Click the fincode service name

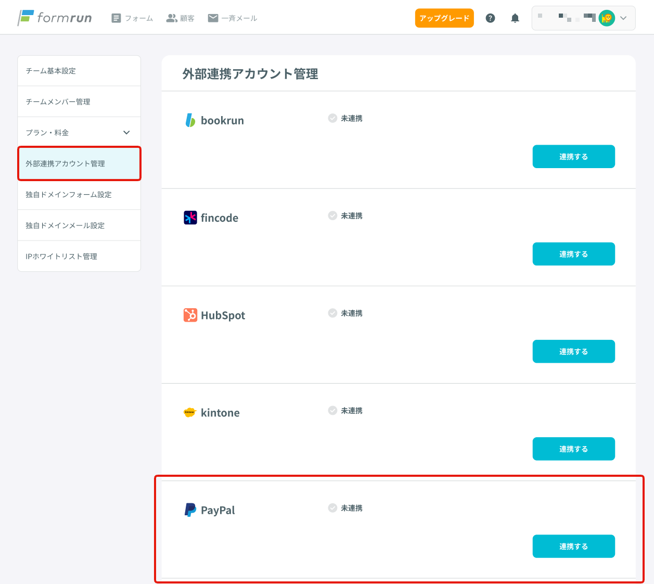220,218
